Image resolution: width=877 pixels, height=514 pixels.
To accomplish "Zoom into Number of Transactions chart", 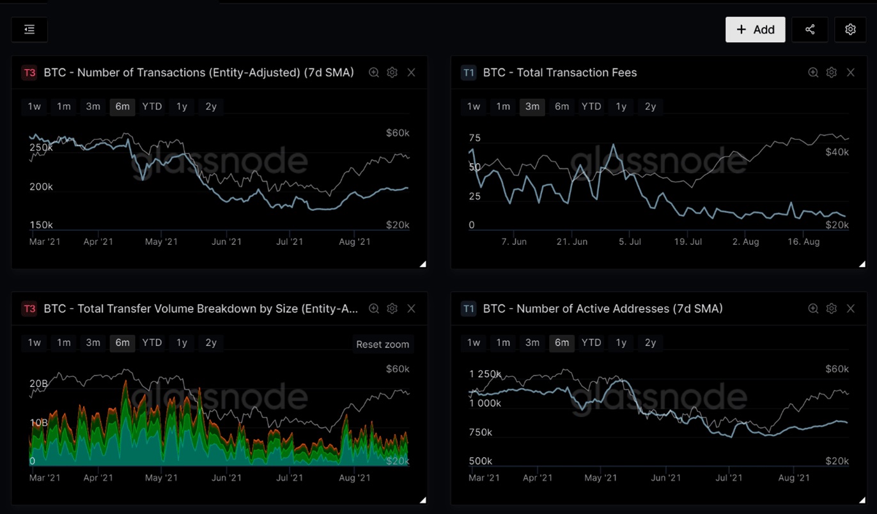I will pyautogui.click(x=374, y=73).
